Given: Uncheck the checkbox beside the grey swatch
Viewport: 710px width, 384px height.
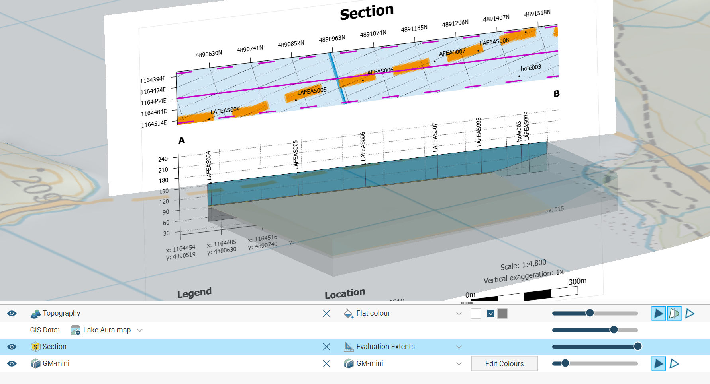Looking at the screenshot, I should 491,314.
